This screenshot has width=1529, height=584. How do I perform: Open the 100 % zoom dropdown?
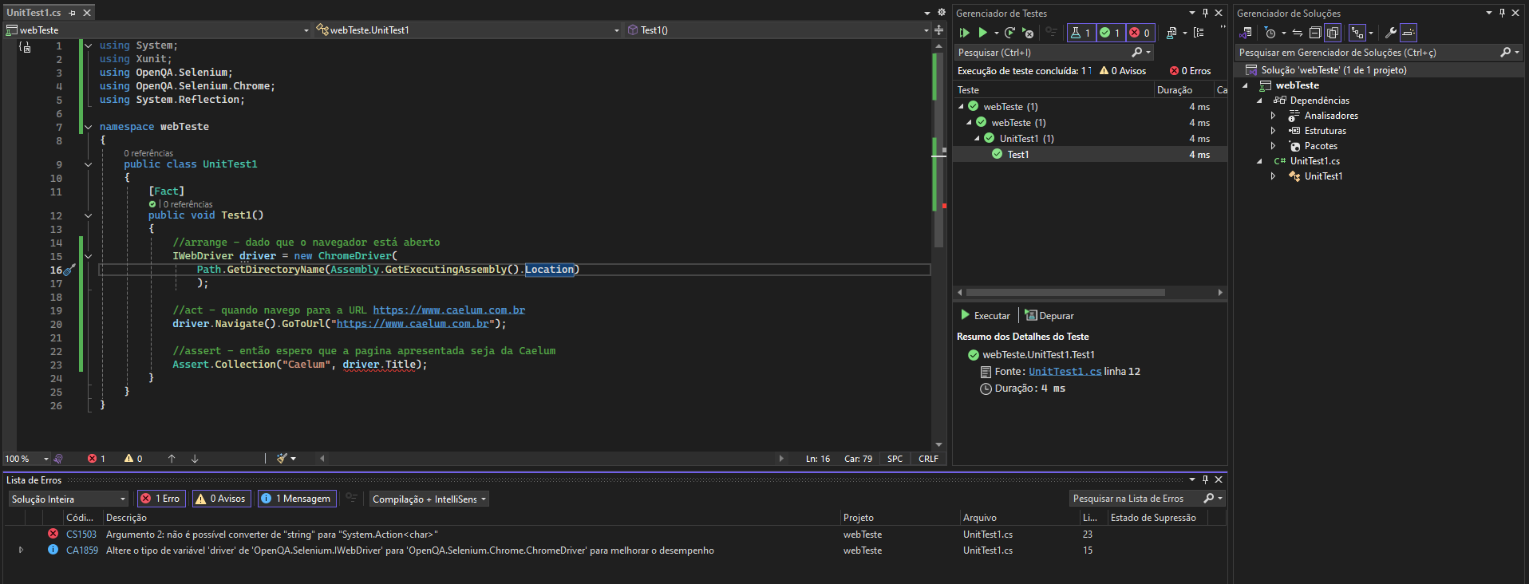(26, 459)
